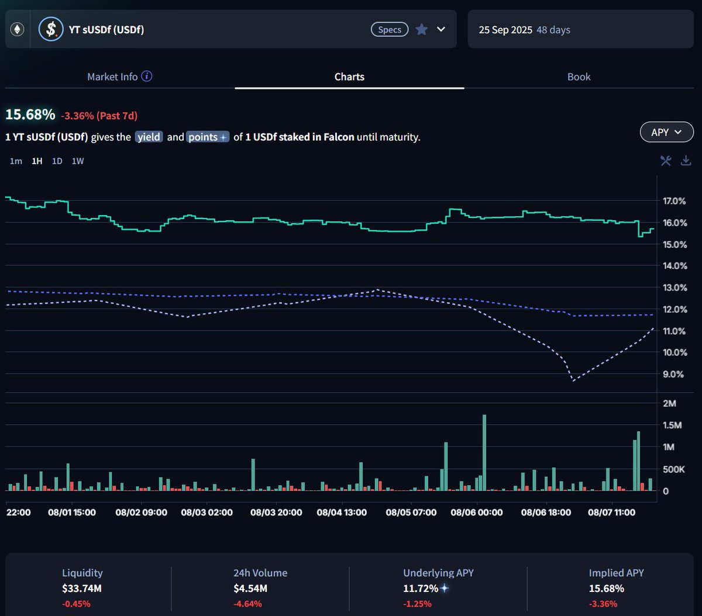Click the Market Info information icon
This screenshot has height=616, width=702.
[147, 77]
